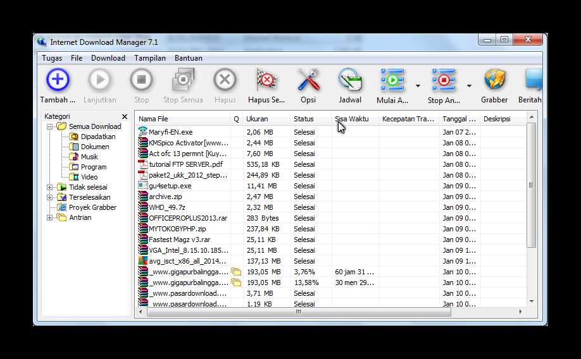Click the Tambah add URL icon

pyautogui.click(x=58, y=80)
